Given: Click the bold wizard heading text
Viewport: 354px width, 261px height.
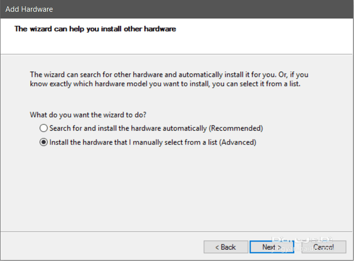Looking at the screenshot, I should [95, 29].
